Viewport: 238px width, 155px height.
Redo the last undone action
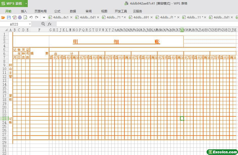pyautogui.click(x=37, y=17)
